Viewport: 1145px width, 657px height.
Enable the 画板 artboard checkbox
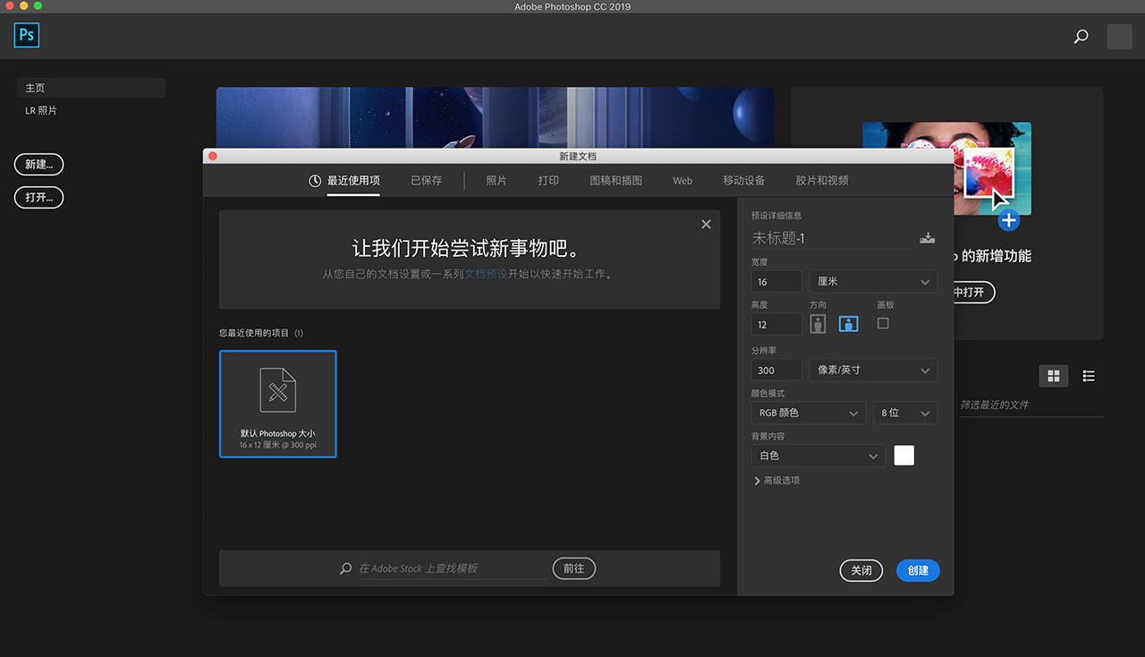tap(883, 323)
